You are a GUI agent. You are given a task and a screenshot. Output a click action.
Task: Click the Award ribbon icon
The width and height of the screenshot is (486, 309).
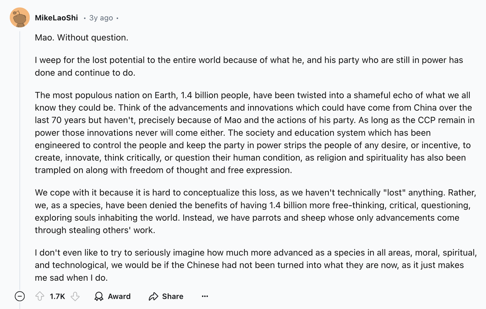[99, 296]
